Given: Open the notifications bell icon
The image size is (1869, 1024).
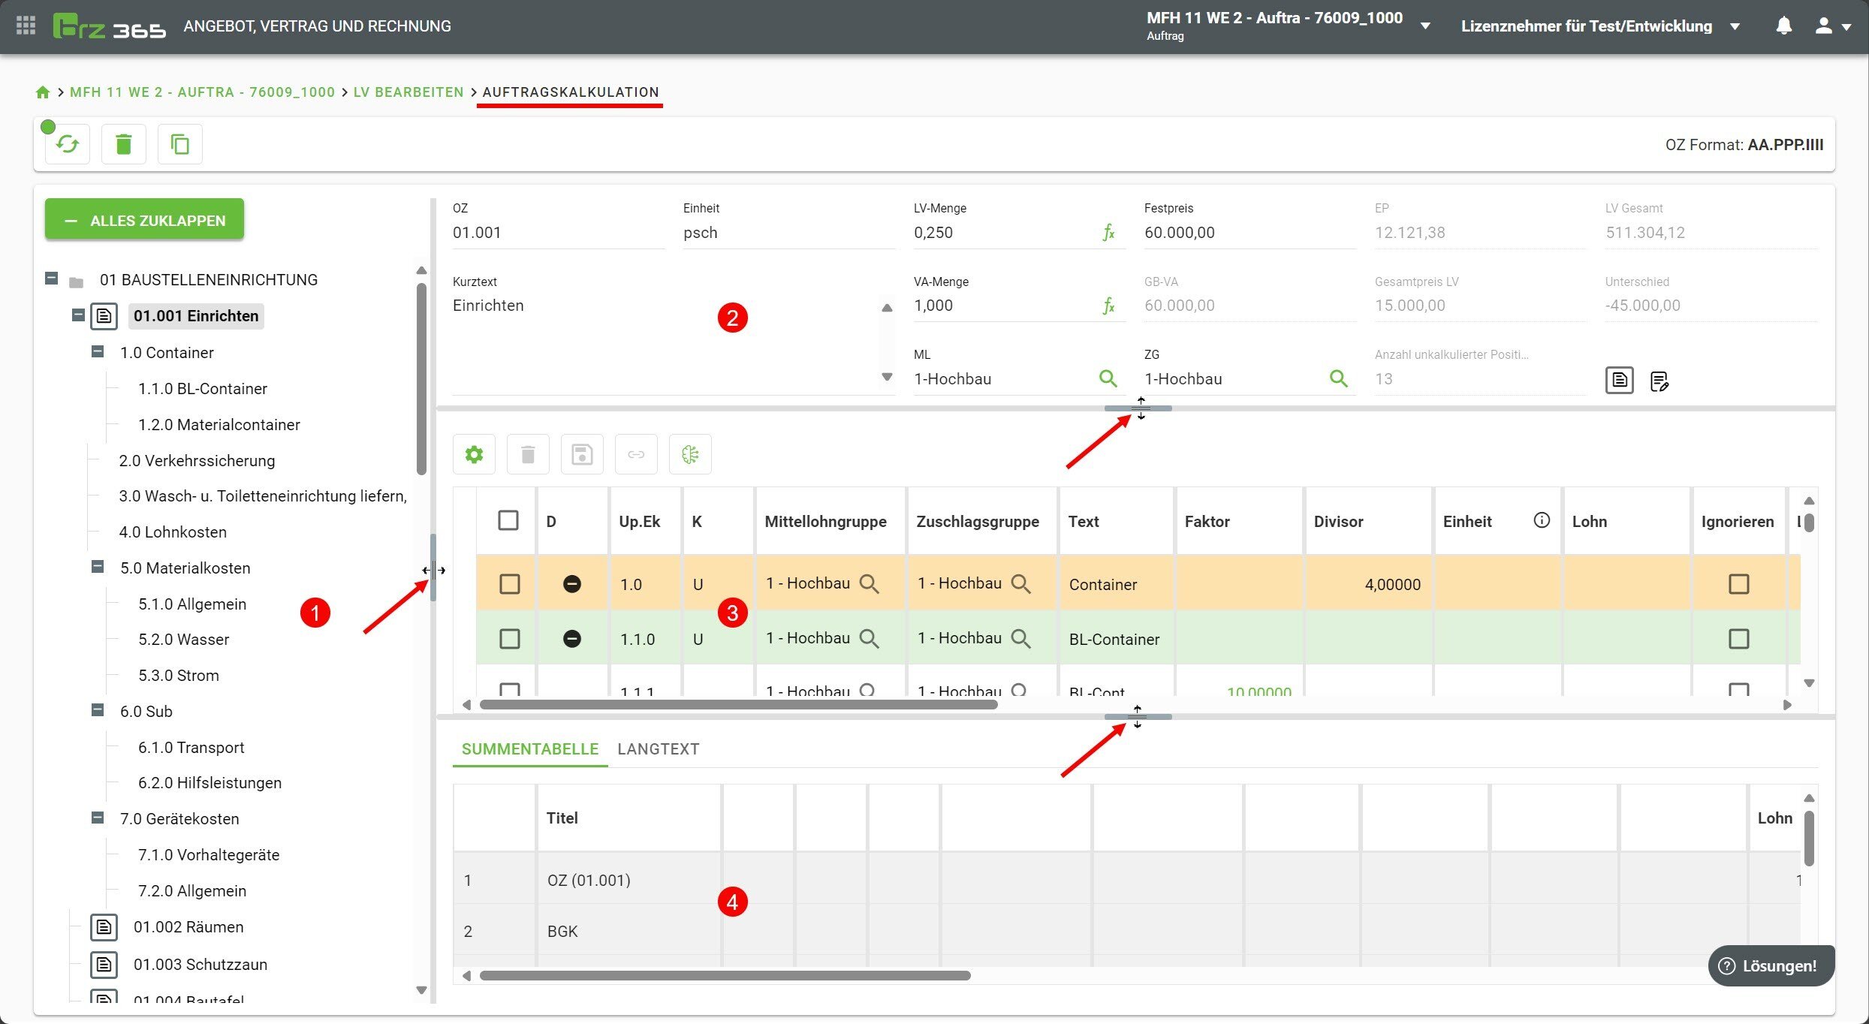Looking at the screenshot, I should pos(1783,26).
